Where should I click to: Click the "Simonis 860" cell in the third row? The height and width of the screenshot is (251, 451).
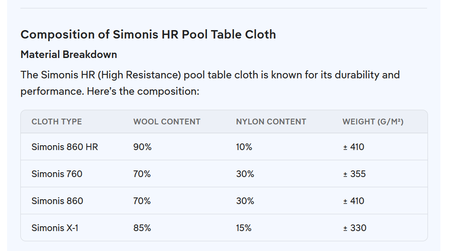(57, 201)
